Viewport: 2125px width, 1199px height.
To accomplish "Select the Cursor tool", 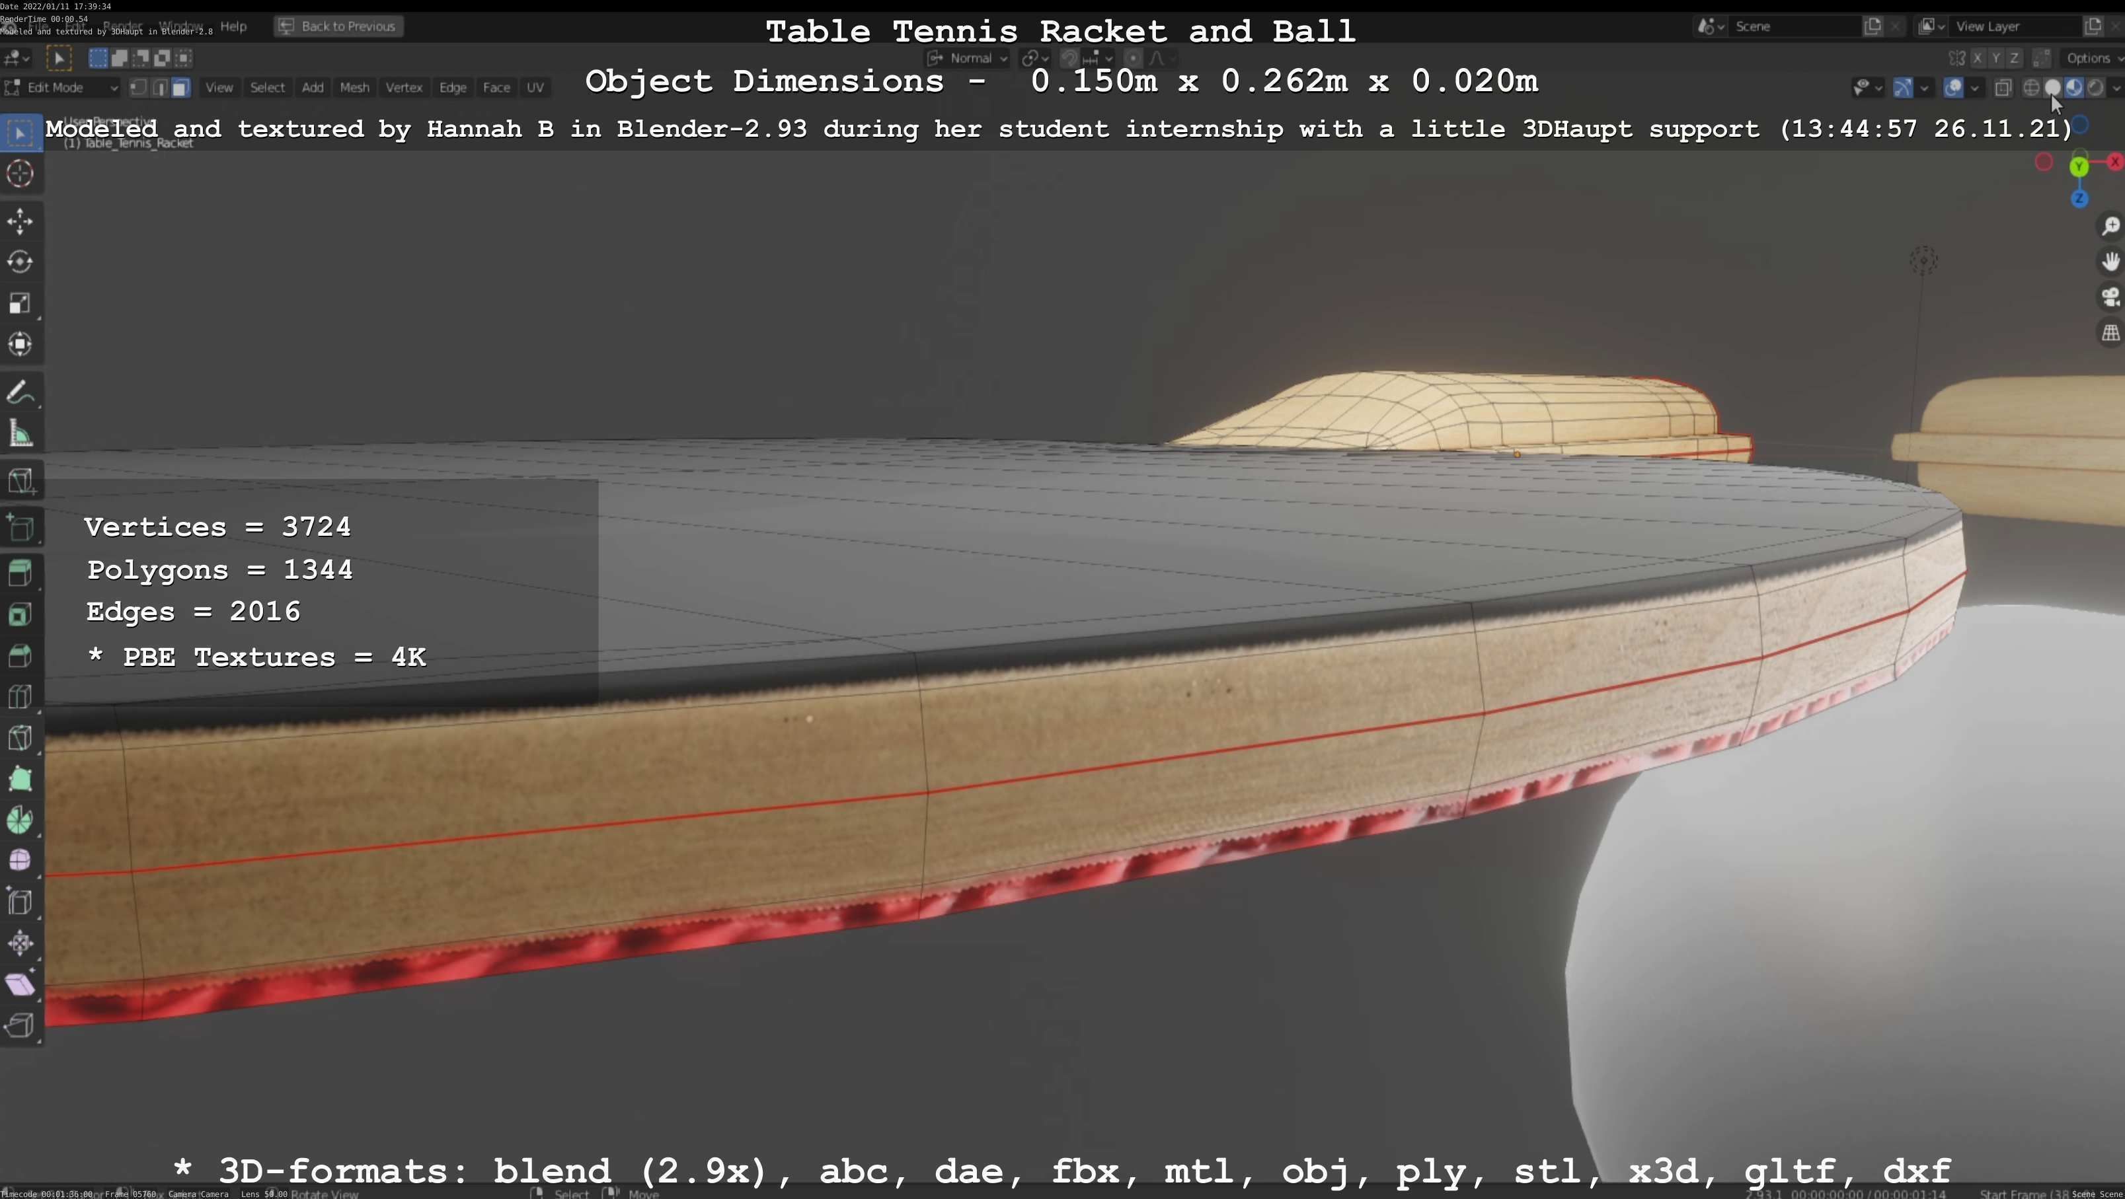I will [x=20, y=173].
